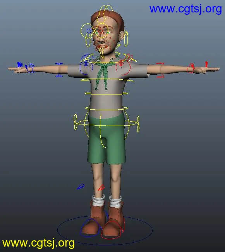This screenshot has height=252, width=225.
Task: Click the red bracket-shaped elbow control
Action: [160, 70]
